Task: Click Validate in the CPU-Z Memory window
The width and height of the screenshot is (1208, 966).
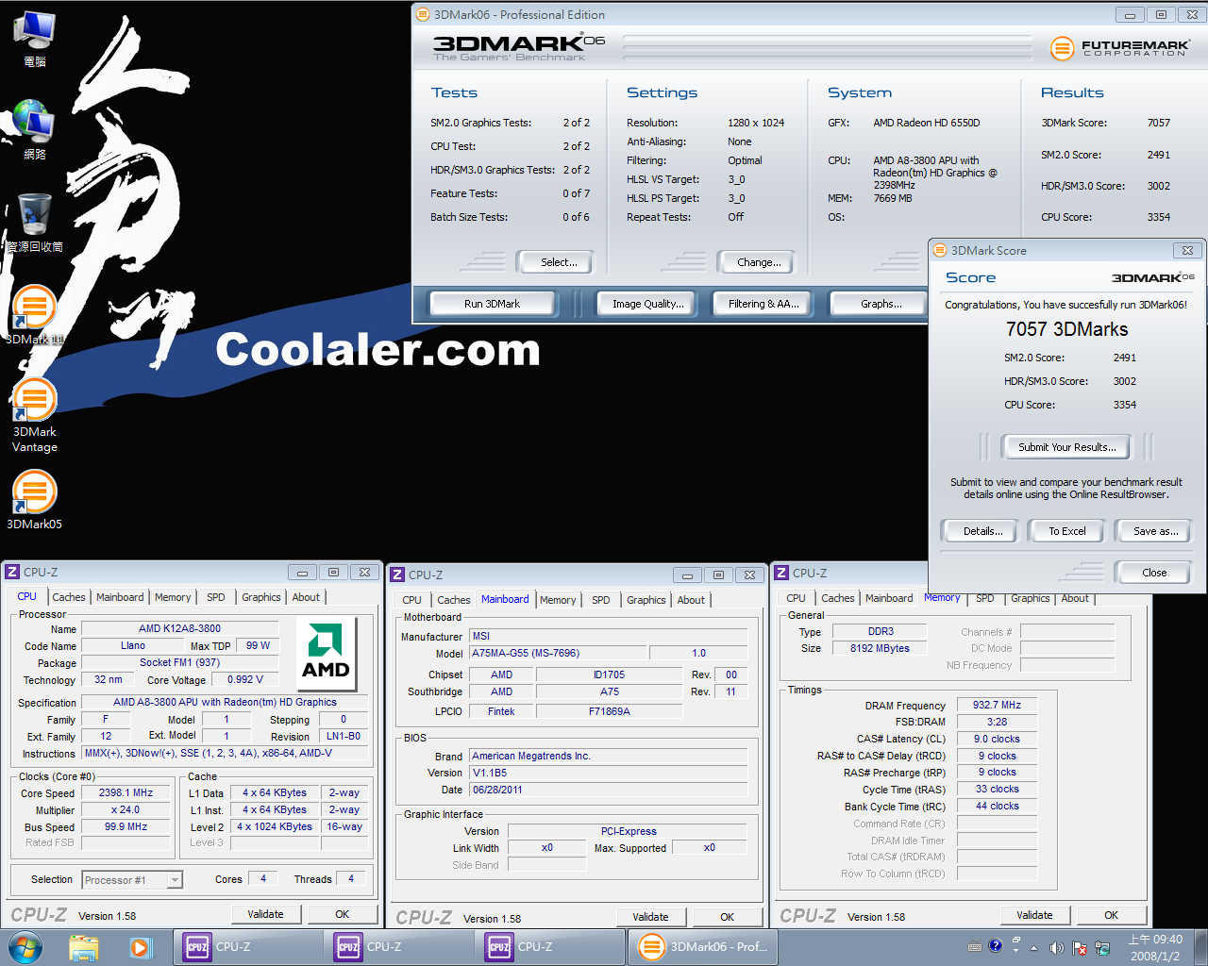Action: tap(1034, 915)
